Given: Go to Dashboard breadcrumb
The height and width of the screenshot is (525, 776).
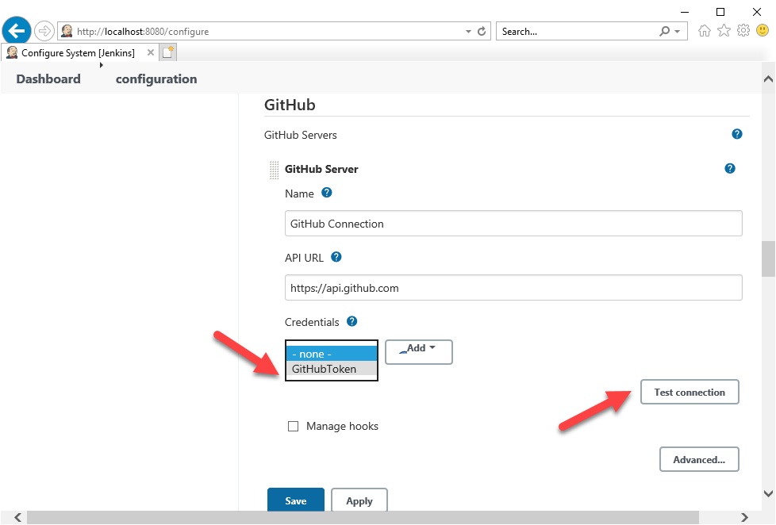Looking at the screenshot, I should pyautogui.click(x=48, y=79).
